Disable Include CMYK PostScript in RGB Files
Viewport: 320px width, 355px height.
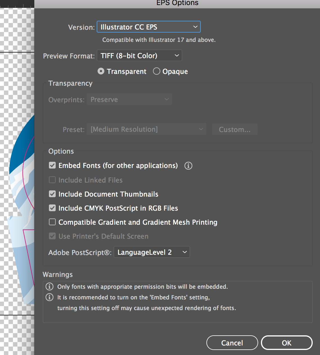click(52, 208)
